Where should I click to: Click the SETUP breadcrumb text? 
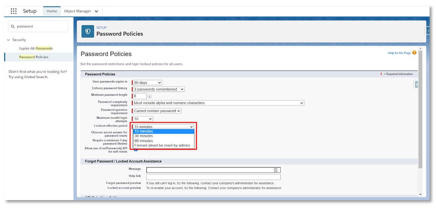pyautogui.click(x=101, y=28)
